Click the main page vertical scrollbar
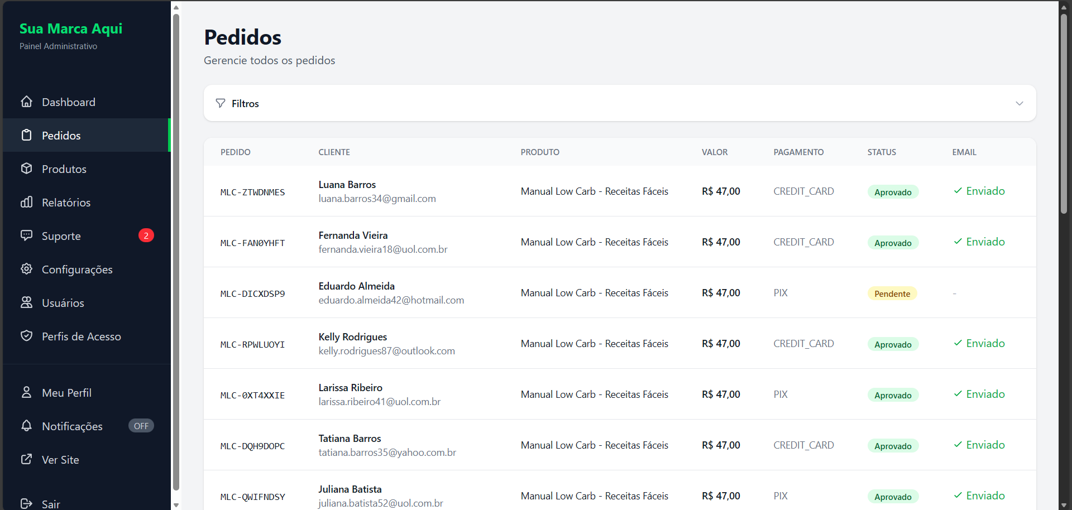 coord(1064,112)
